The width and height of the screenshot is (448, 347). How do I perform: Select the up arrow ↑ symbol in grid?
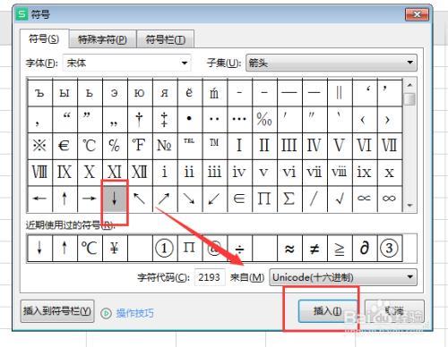click(x=65, y=199)
